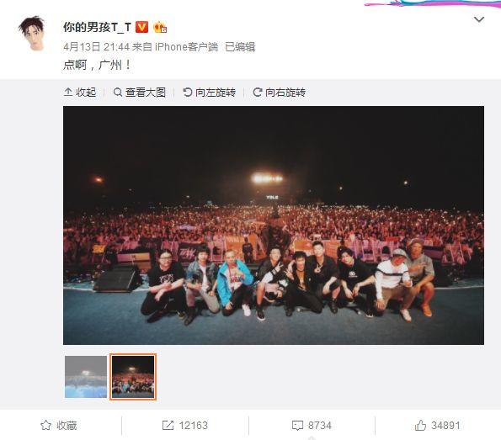
Task: Collapse the image with 收起
Action: (x=80, y=93)
